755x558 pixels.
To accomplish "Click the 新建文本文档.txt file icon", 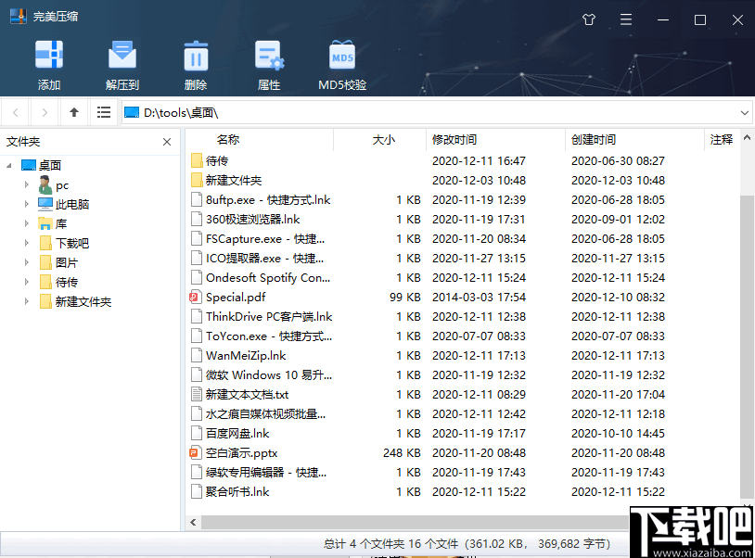I will (196, 395).
